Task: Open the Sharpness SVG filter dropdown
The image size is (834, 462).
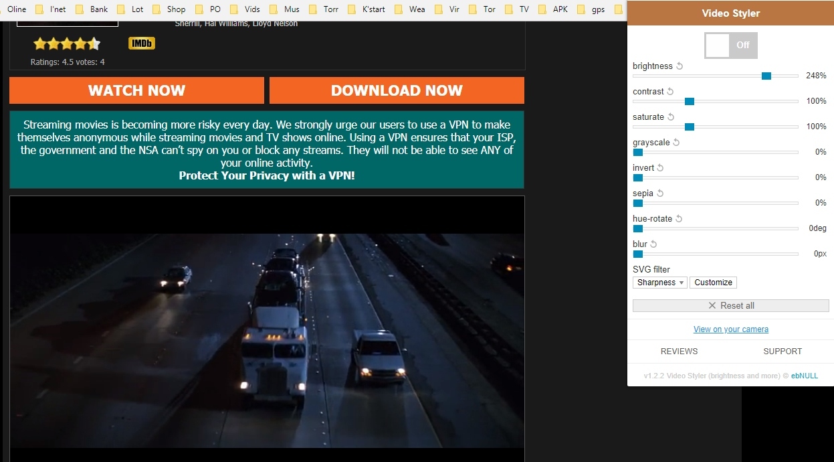Action: click(x=659, y=283)
